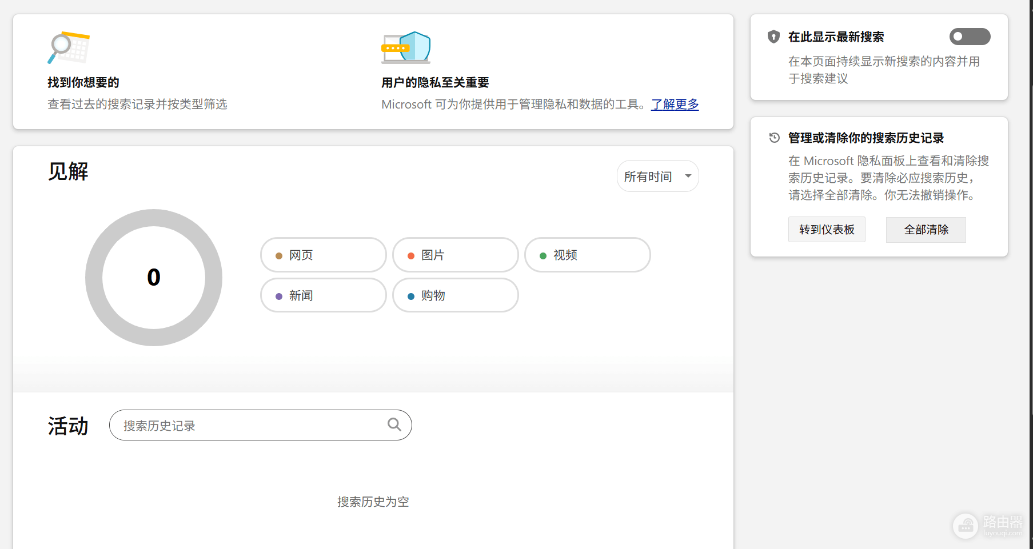1033x549 pixels.
Task: Open the 所有时间 time range dropdown
Action: pyautogui.click(x=657, y=176)
